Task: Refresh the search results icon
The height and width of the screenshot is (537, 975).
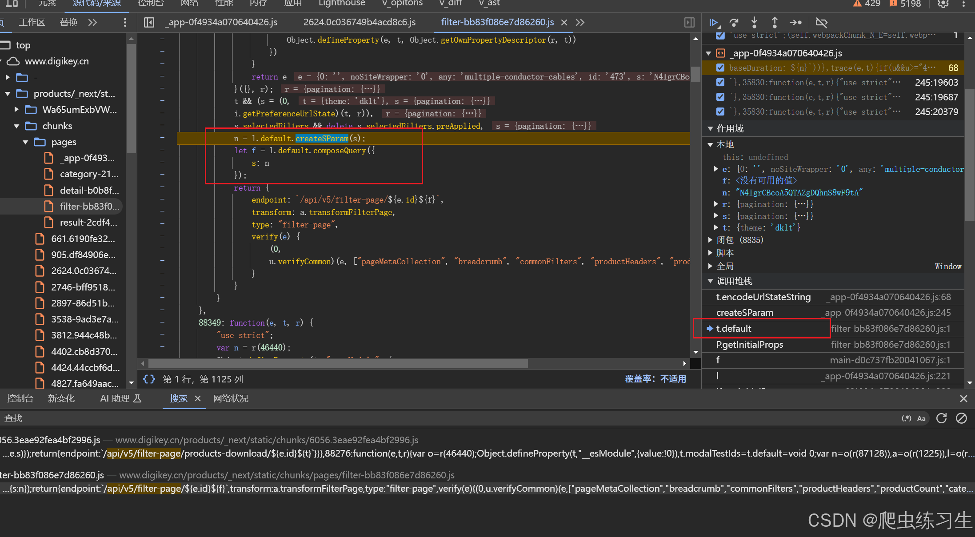Action: tap(941, 418)
